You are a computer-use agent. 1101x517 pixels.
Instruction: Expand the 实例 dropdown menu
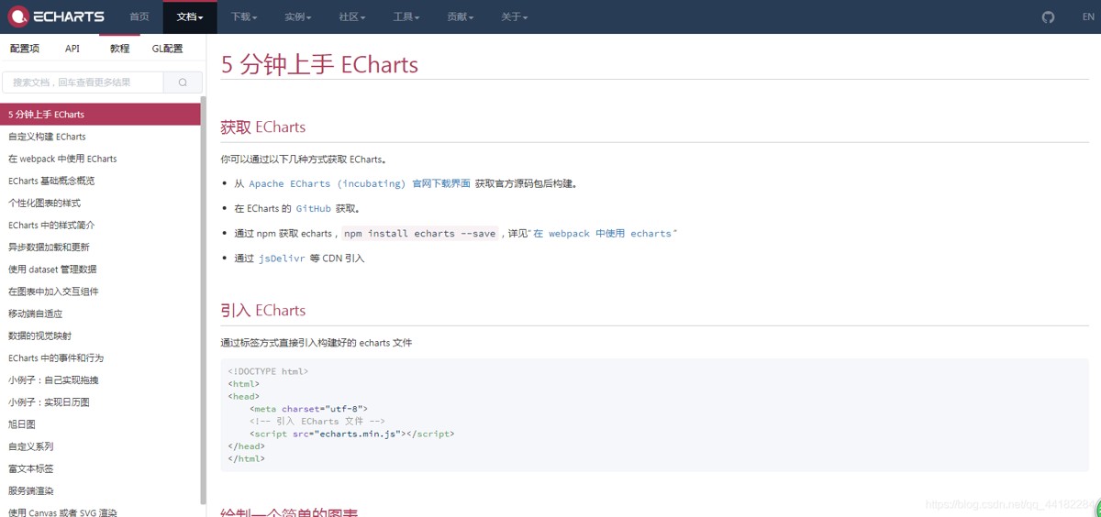(298, 16)
